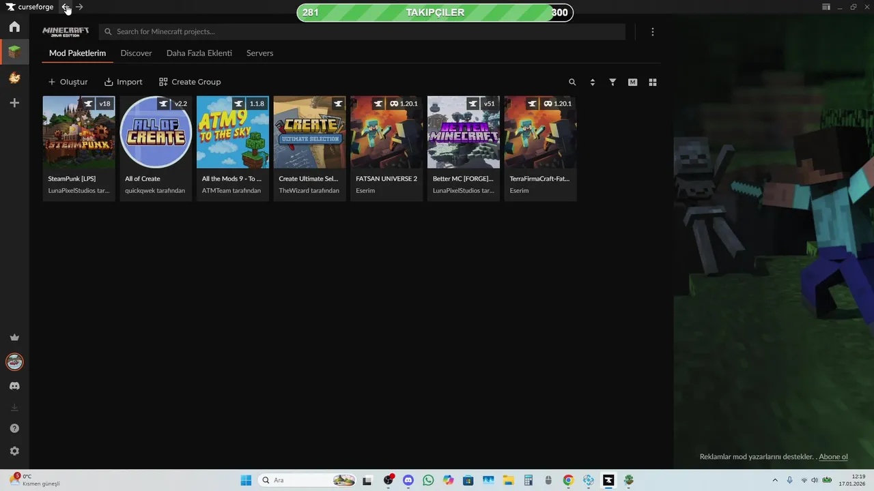Create a new profile with Oluştur
The height and width of the screenshot is (491, 874).
point(68,82)
